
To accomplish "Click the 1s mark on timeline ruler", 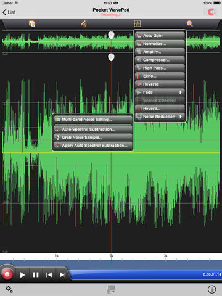I will point(57,256).
